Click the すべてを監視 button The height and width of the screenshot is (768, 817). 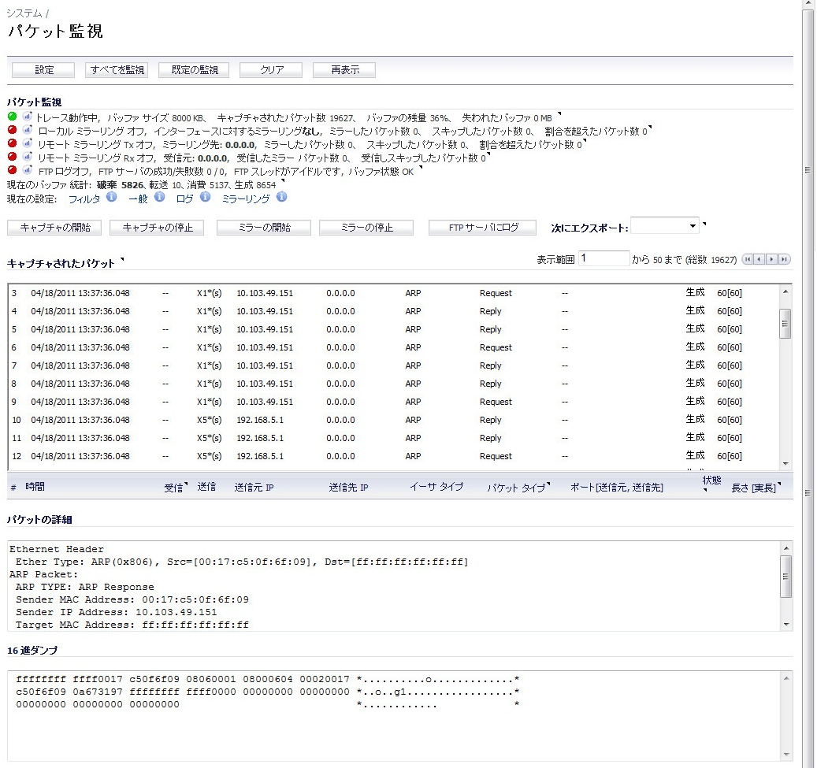117,70
